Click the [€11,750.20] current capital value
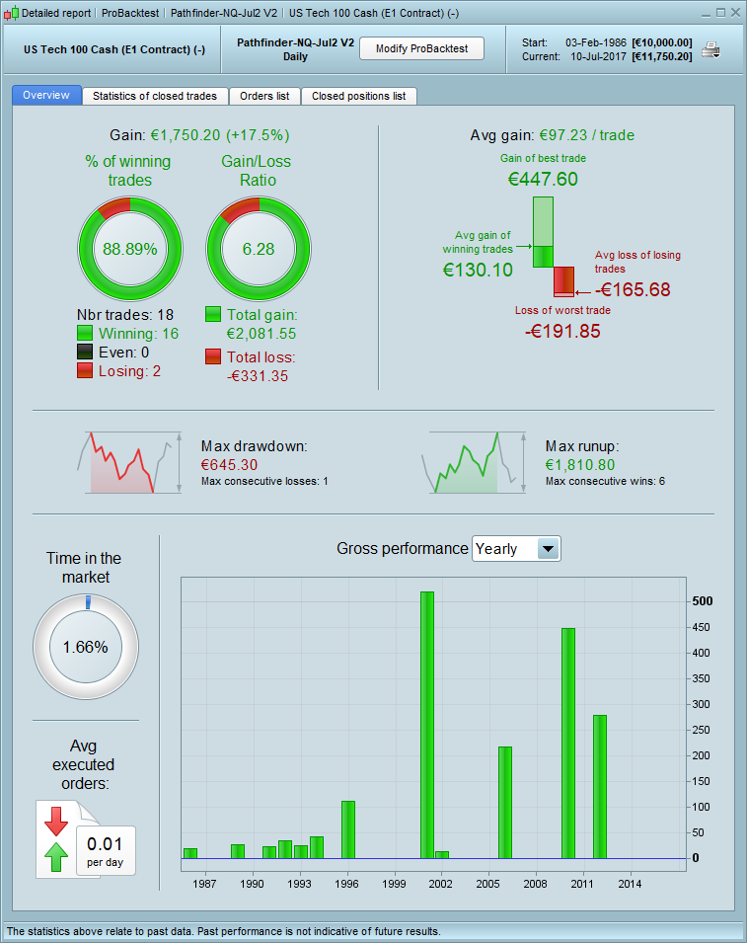Viewport: 747px width, 943px height. pyautogui.click(x=662, y=56)
